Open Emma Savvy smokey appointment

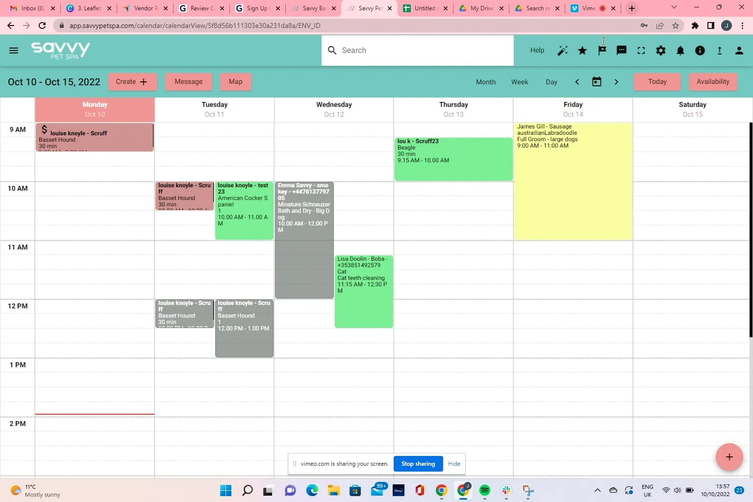coord(304,240)
